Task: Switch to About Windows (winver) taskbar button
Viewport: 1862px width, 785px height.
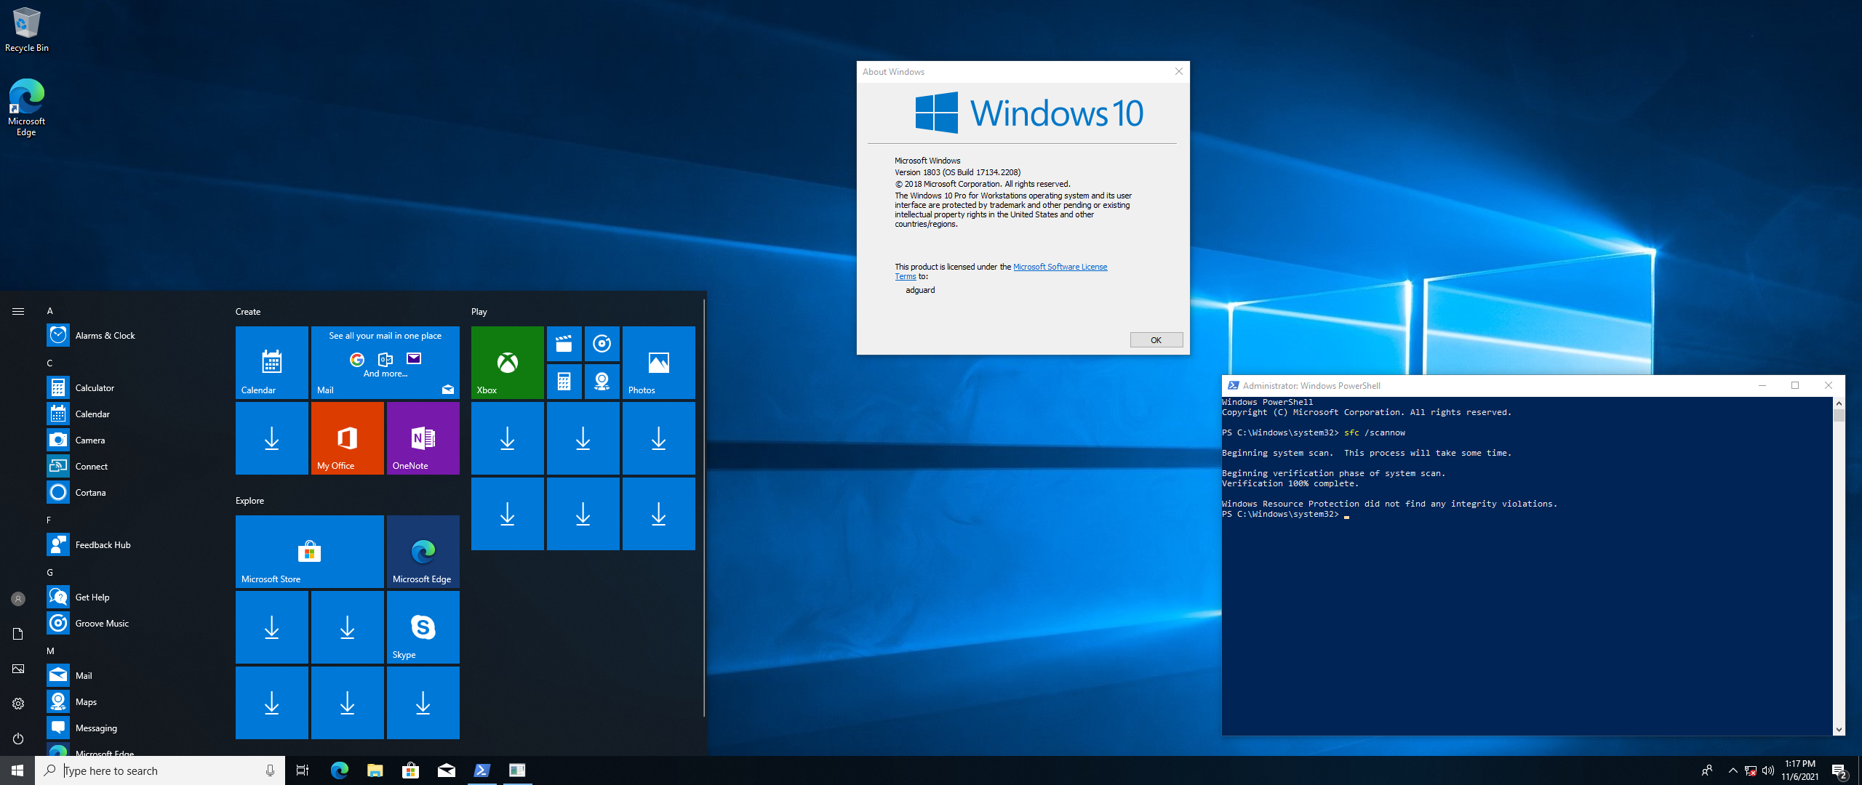Action: (x=517, y=770)
